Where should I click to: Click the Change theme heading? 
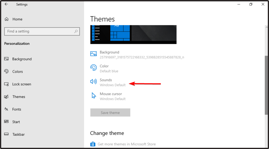pos(107,133)
